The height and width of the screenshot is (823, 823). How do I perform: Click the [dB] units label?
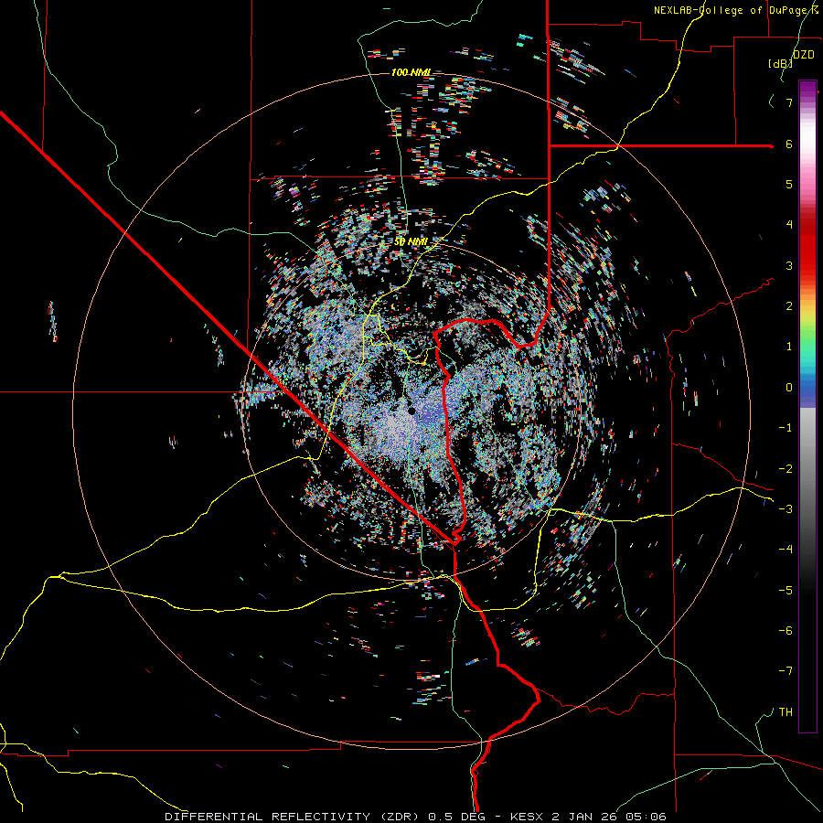781,63
